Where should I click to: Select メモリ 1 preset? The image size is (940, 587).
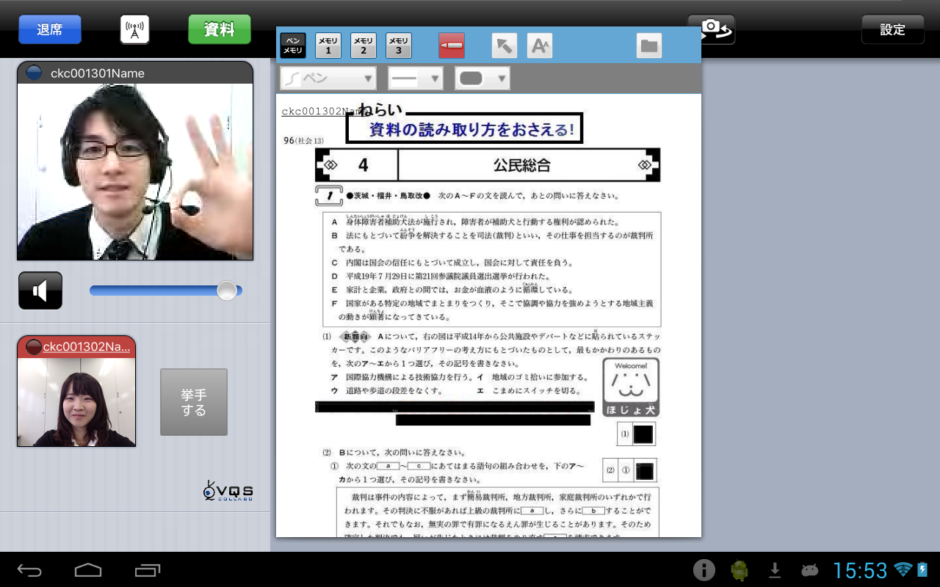[328, 45]
